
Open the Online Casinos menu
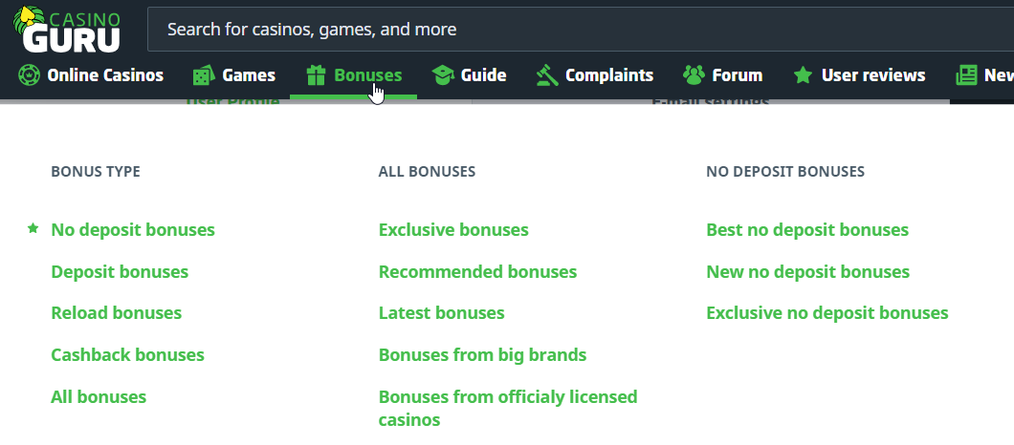click(x=105, y=75)
